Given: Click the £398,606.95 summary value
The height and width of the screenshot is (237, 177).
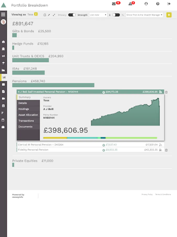Looking at the screenshot, I should [x=66, y=130].
